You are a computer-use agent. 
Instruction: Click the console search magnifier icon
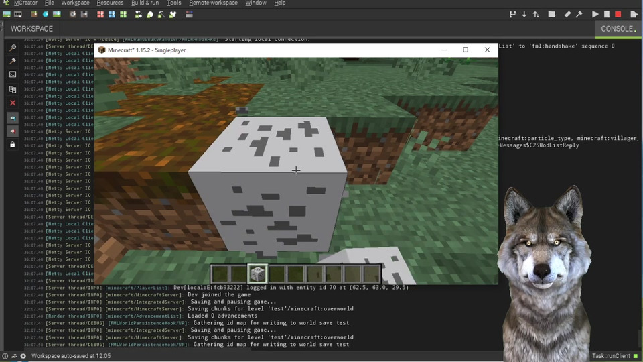[13, 48]
